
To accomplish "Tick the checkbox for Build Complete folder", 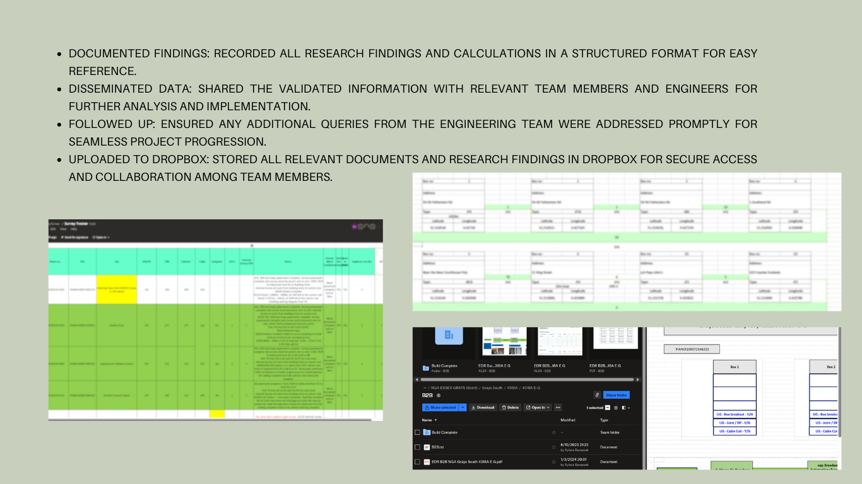I will click(x=418, y=432).
